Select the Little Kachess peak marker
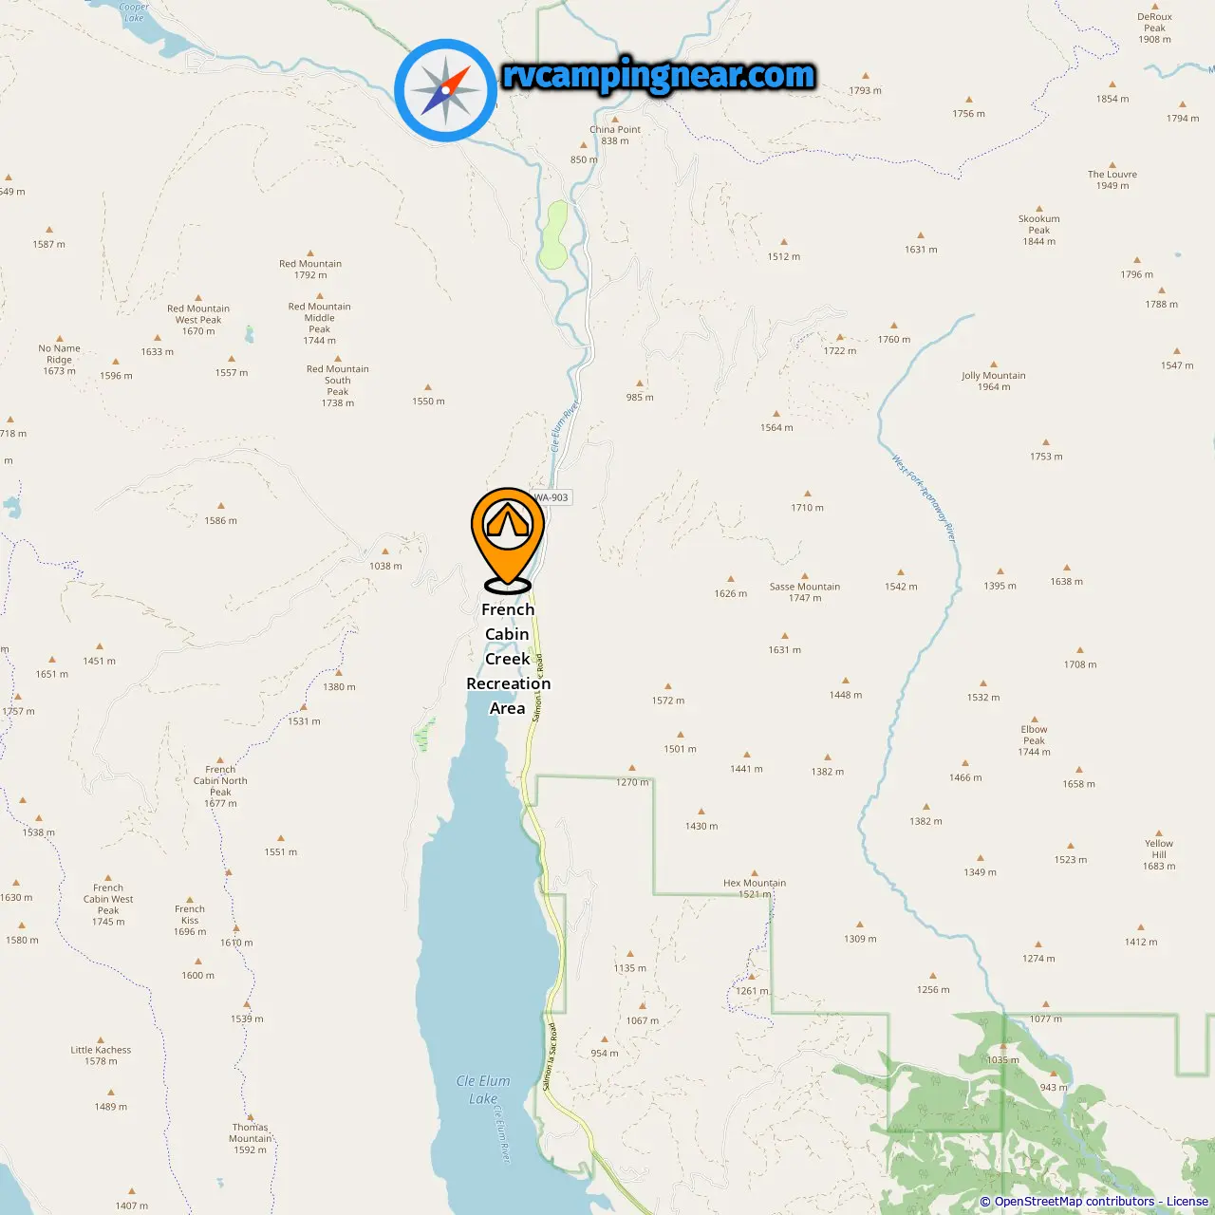1215x1215 pixels. click(x=102, y=1039)
